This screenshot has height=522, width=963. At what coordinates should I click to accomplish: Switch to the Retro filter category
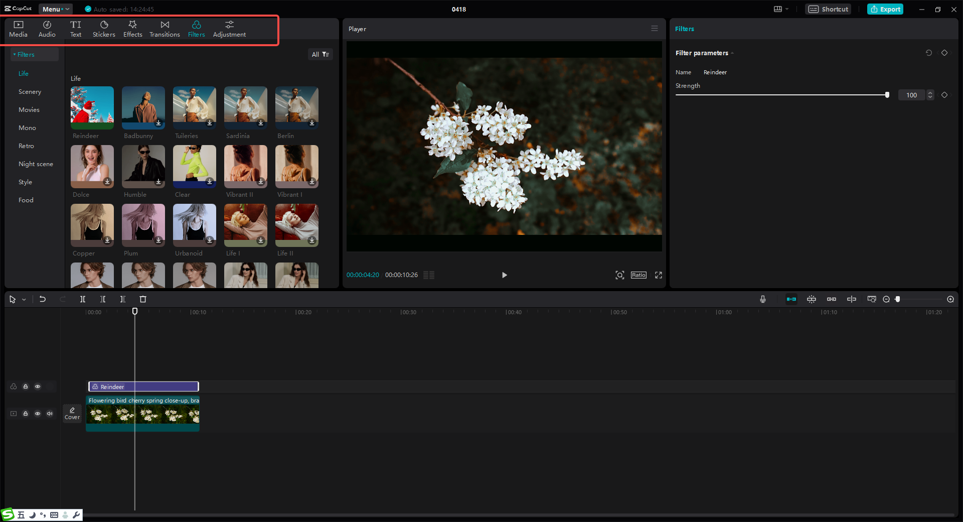[x=26, y=146]
